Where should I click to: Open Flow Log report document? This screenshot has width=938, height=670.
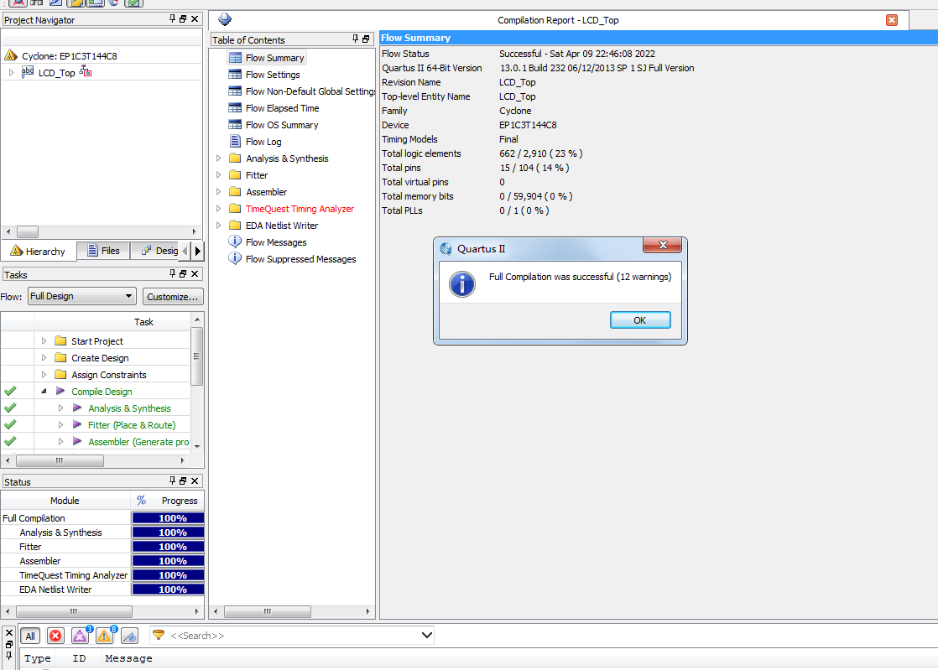tap(263, 142)
